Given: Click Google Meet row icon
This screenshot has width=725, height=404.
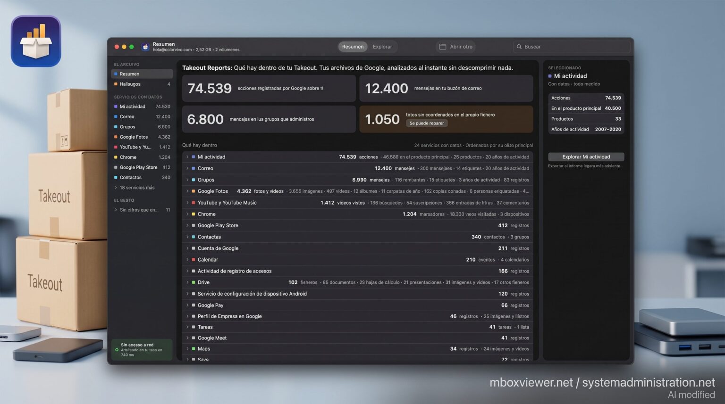Looking at the screenshot, I should click(194, 338).
